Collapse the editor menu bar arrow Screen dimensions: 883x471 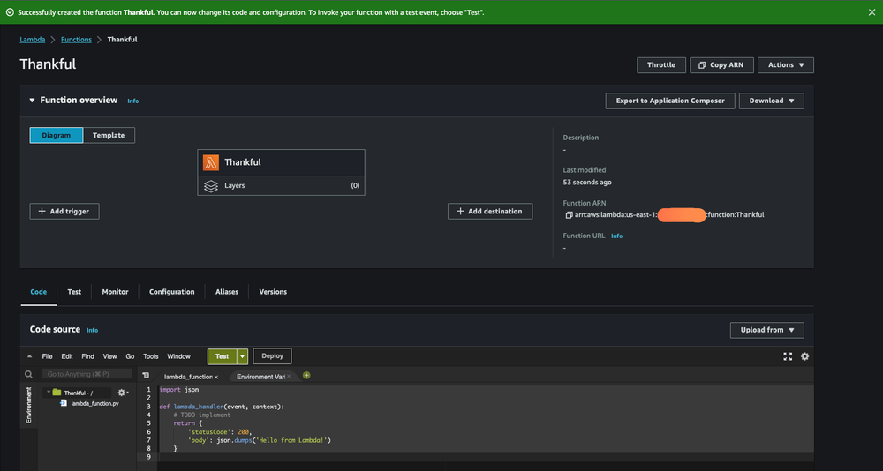pyautogui.click(x=29, y=356)
